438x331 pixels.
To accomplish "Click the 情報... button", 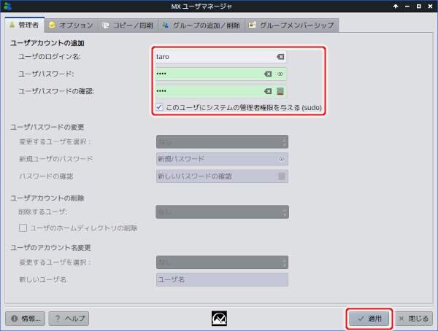I will [26, 319].
